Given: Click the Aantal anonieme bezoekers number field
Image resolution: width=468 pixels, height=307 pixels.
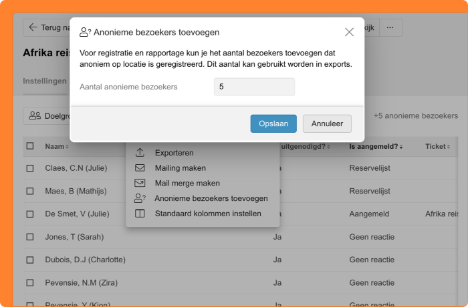Looking at the screenshot, I should click(254, 87).
